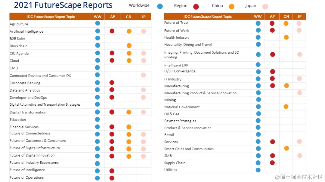Click orange CN dot for Health Industry
This screenshot has width=325, height=182.
coord(286,37)
